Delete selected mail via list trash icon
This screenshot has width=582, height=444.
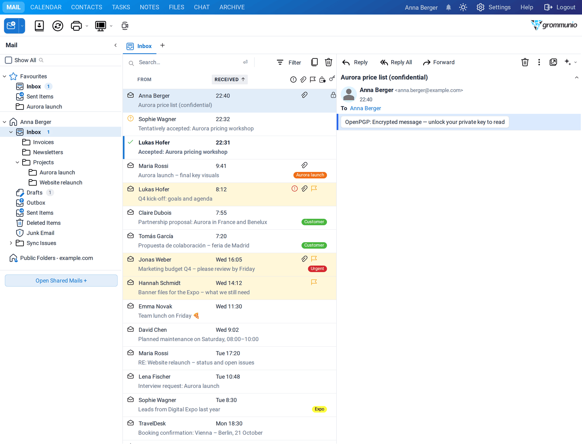point(329,62)
